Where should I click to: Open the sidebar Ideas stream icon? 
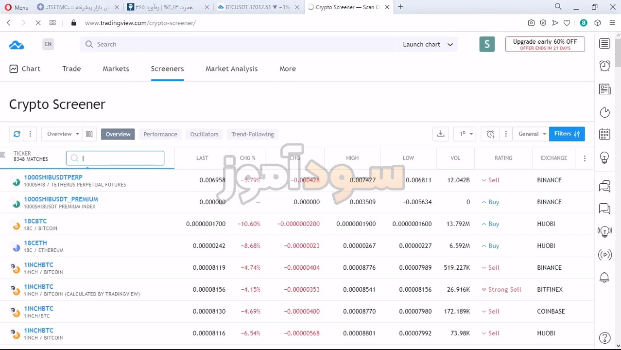(604, 232)
